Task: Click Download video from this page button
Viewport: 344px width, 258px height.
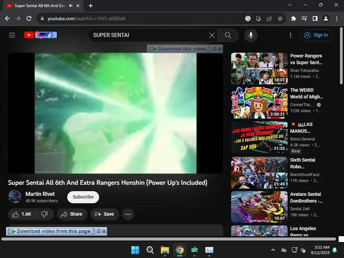Action: pyautogui.click(x=51, y=231)
